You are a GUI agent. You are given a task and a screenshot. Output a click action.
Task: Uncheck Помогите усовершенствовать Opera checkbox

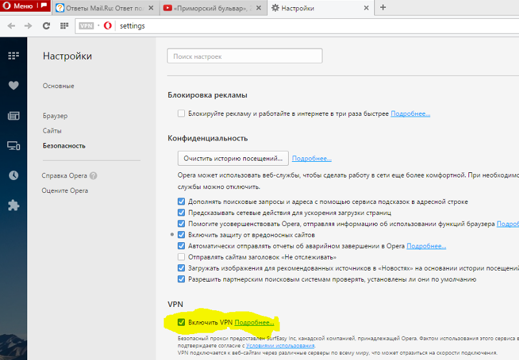181,223
